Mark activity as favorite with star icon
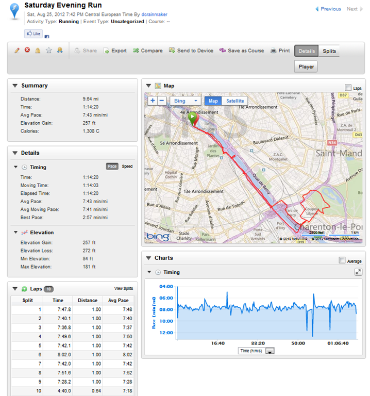The width and height of the screenshot is (370, 396). tap(49, 51)
